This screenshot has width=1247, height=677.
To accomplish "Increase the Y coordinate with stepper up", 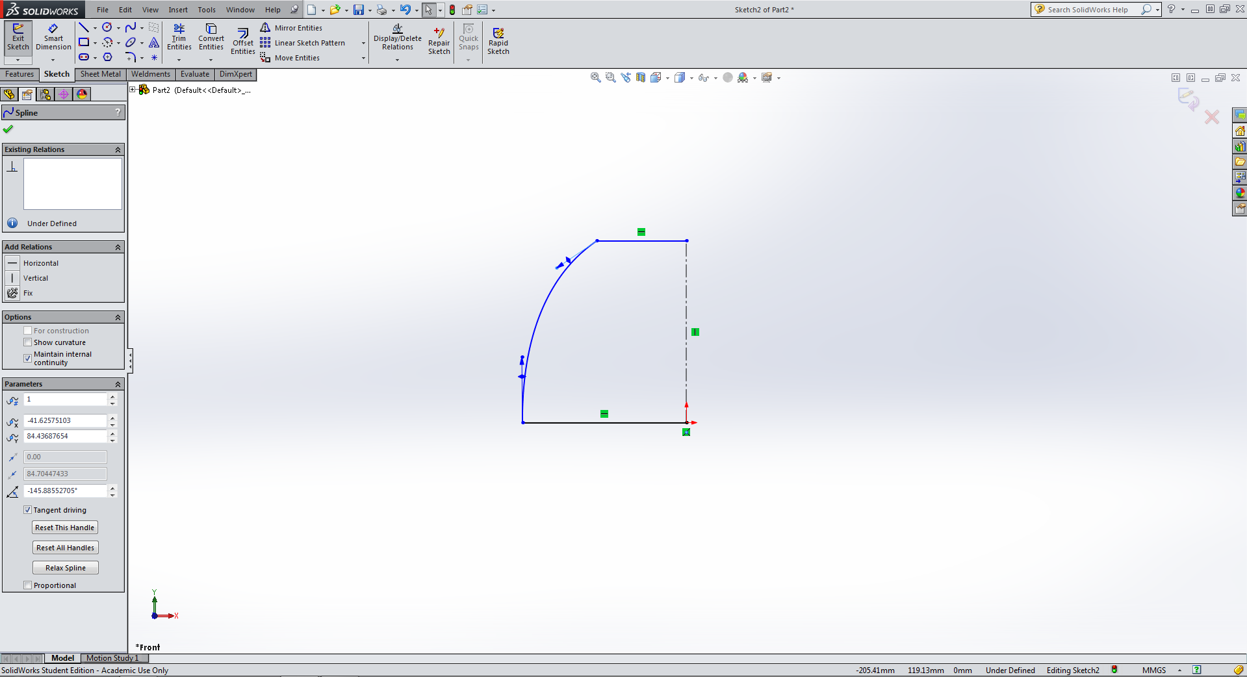I will click(112, 433).
